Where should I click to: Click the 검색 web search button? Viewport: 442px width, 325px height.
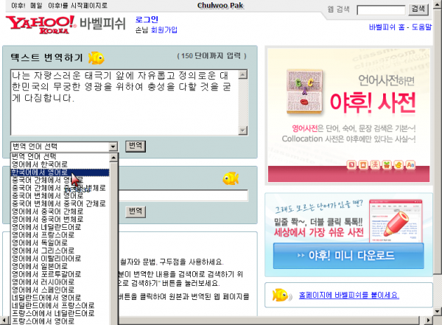[x=418, y=10]
